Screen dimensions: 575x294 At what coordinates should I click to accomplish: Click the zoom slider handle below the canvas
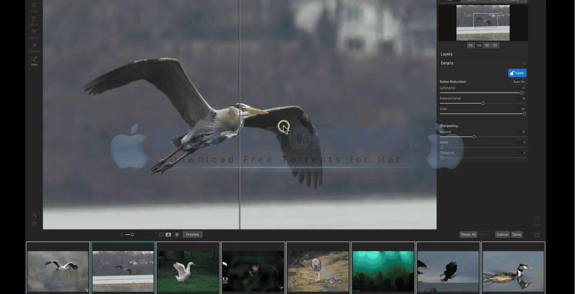click(132, 235)
